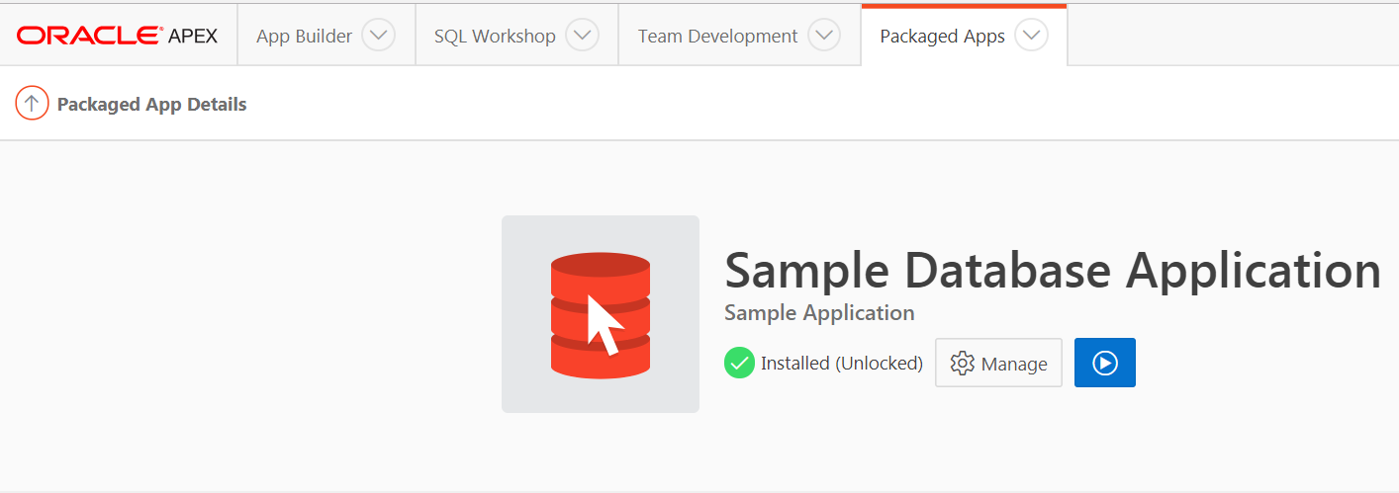The width and height of the screenshot is (1399, 493).
Task: Click the red database application image
Action: click(x=601, y=314)
